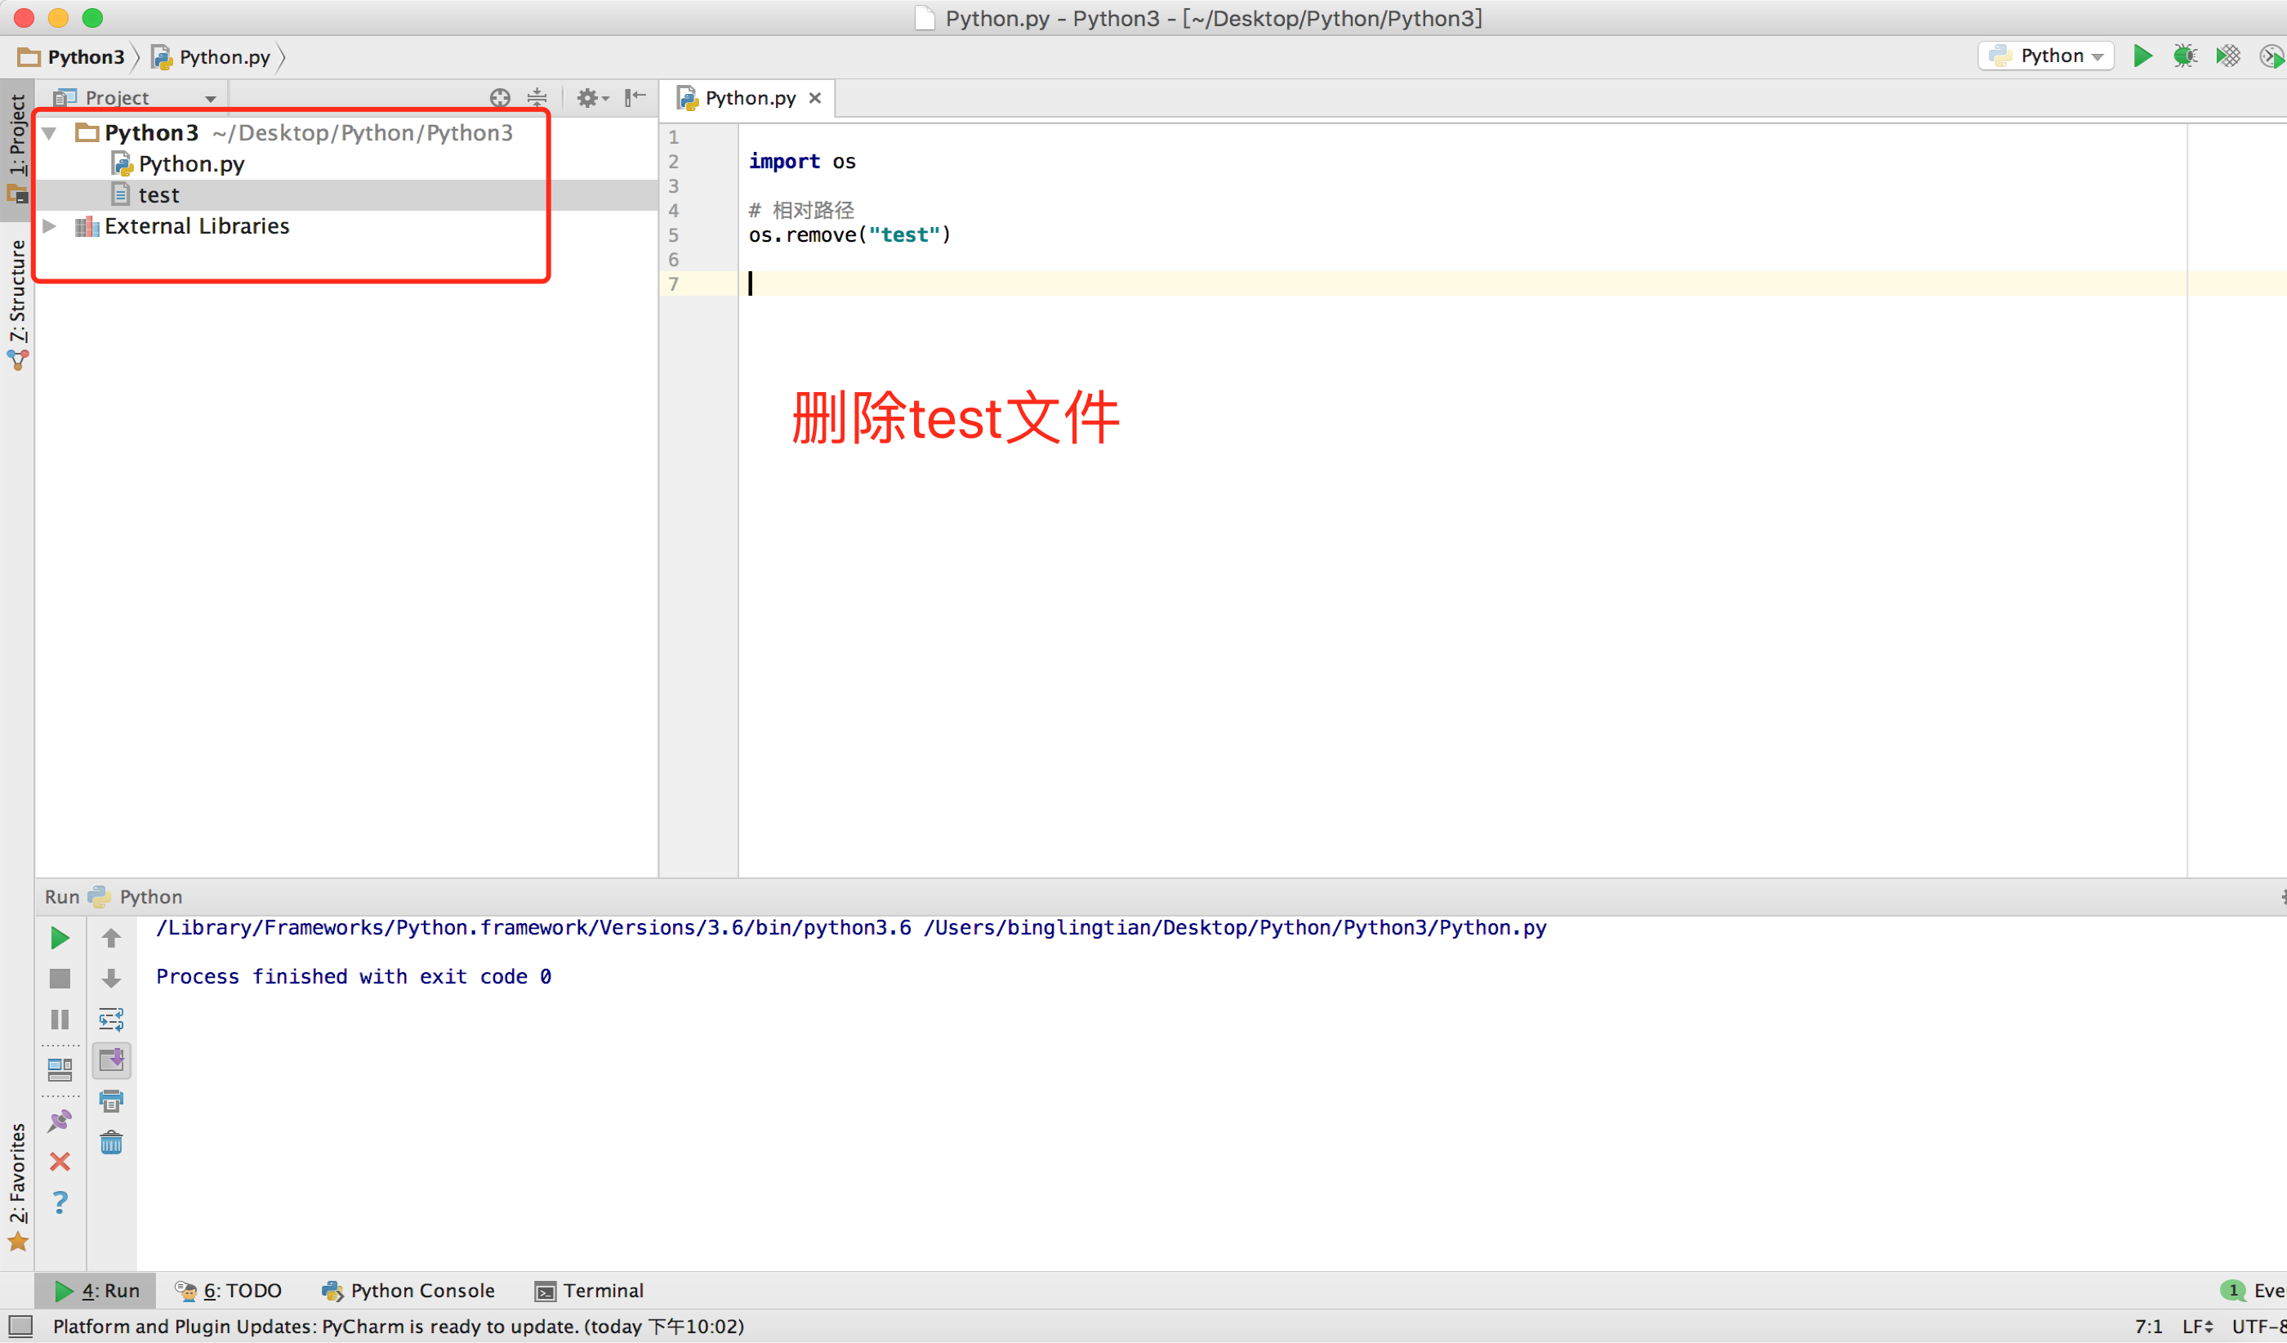The image size is (2287, 1343).
Task: Click Run with Coverage icon
Action: coord(2228,56)
